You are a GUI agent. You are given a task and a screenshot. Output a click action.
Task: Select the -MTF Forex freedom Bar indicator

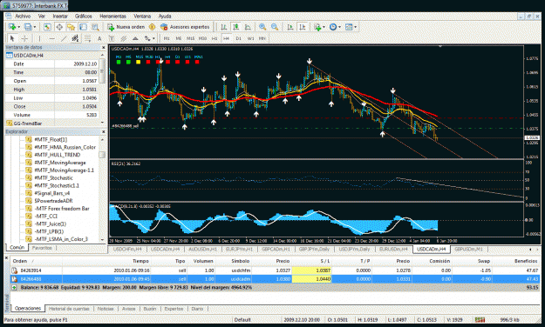[x=62, y=209]
